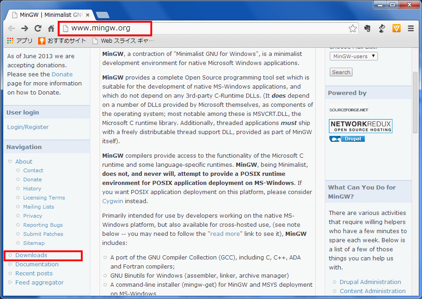Open the History navigation link
422x299 pixels.
(x=32, y=189)
